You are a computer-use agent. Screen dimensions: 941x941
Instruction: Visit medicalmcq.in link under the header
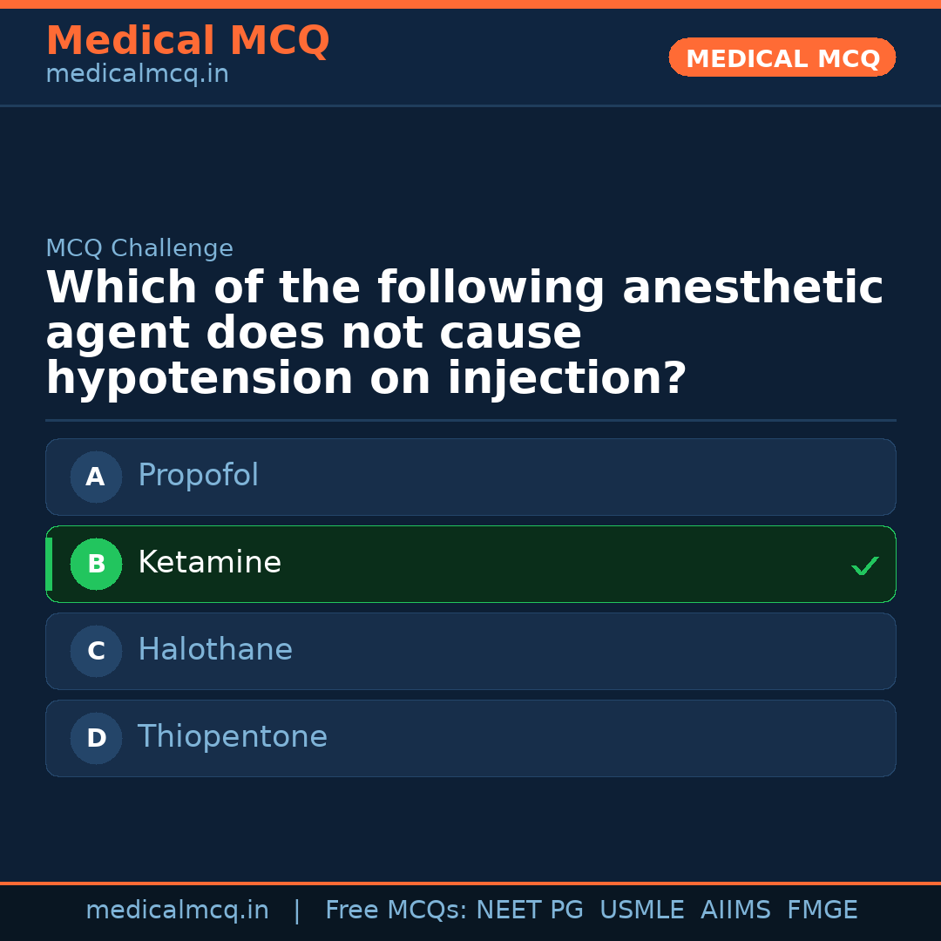(137, 75)
